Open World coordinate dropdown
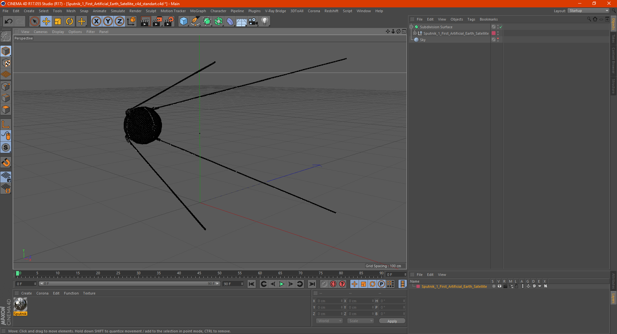The image size is (617, 334). tap(329, 321)
